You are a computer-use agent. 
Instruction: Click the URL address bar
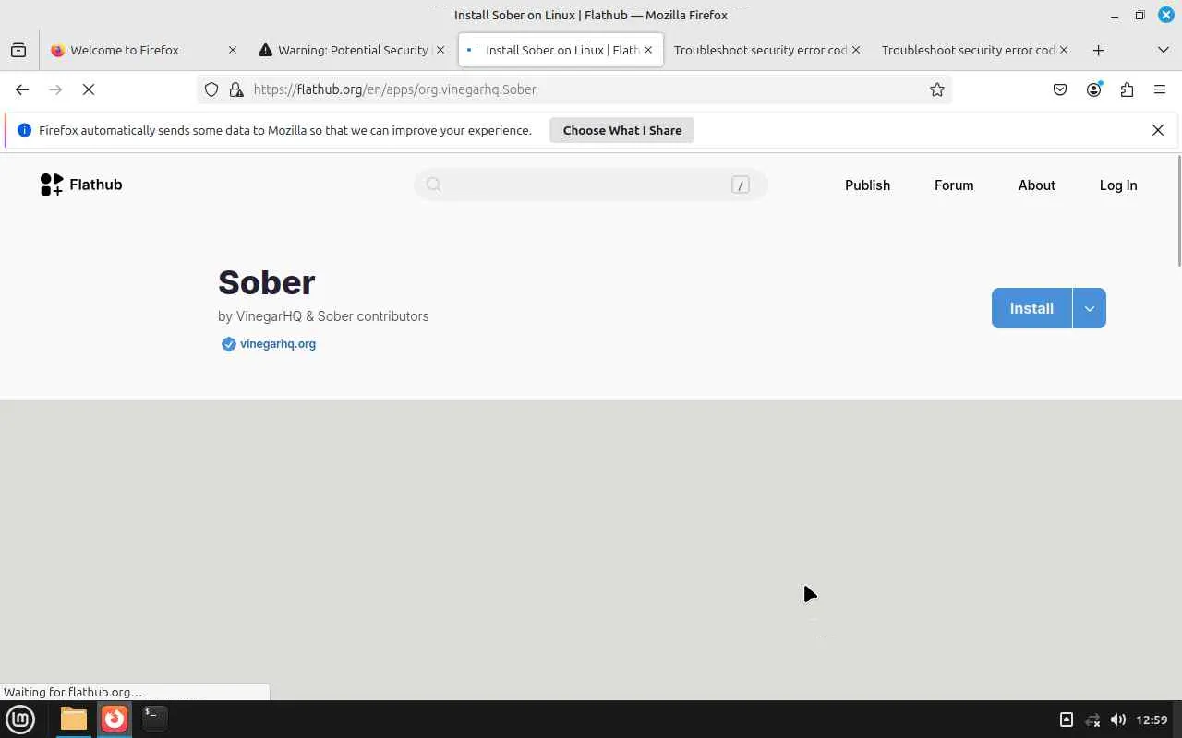click(x=574, y=89)
